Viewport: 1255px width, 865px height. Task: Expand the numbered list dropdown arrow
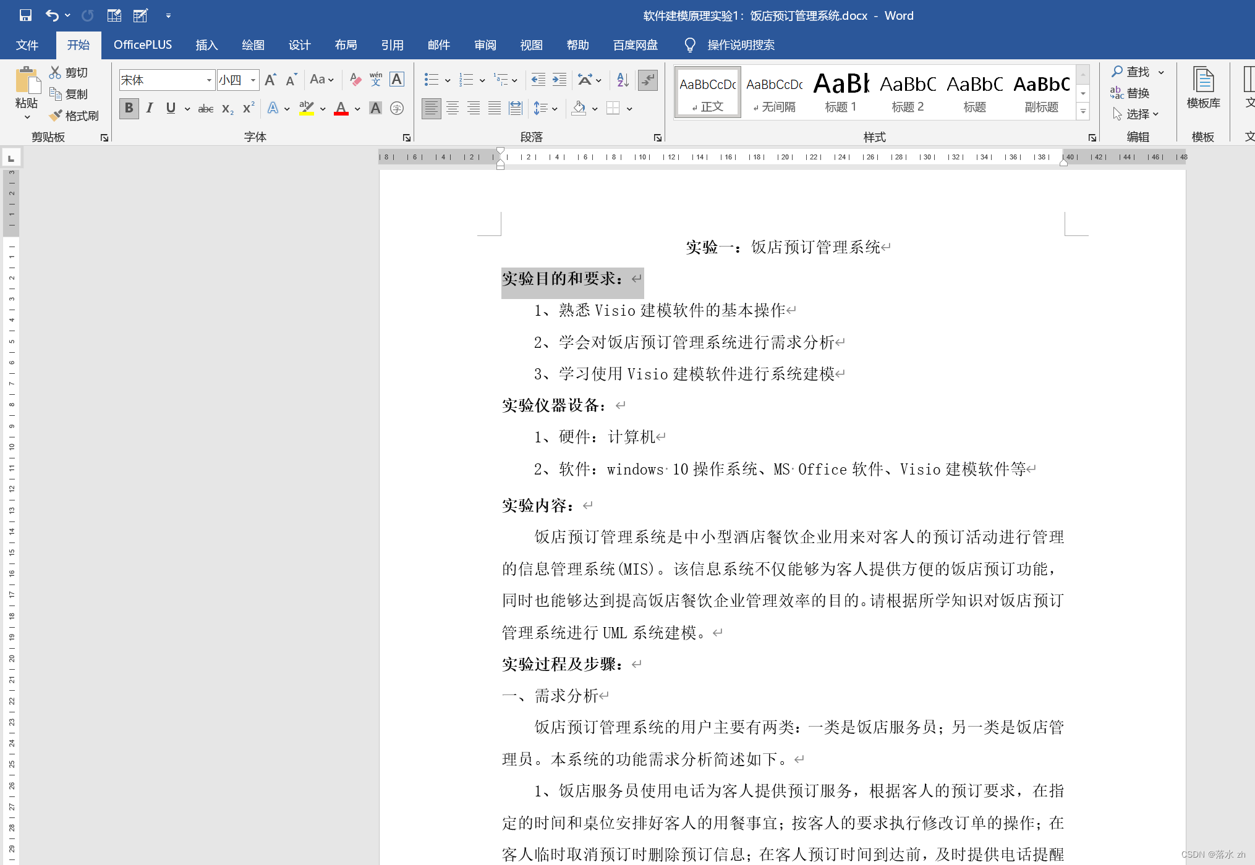(482, 80)
